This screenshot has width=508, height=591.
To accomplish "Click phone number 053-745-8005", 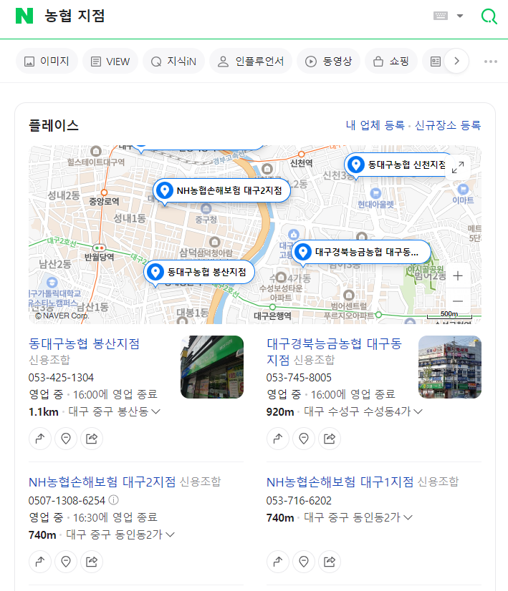I will click(299, 377).
